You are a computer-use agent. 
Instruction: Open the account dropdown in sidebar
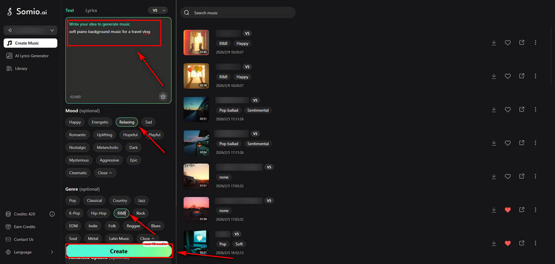point(30,30)
